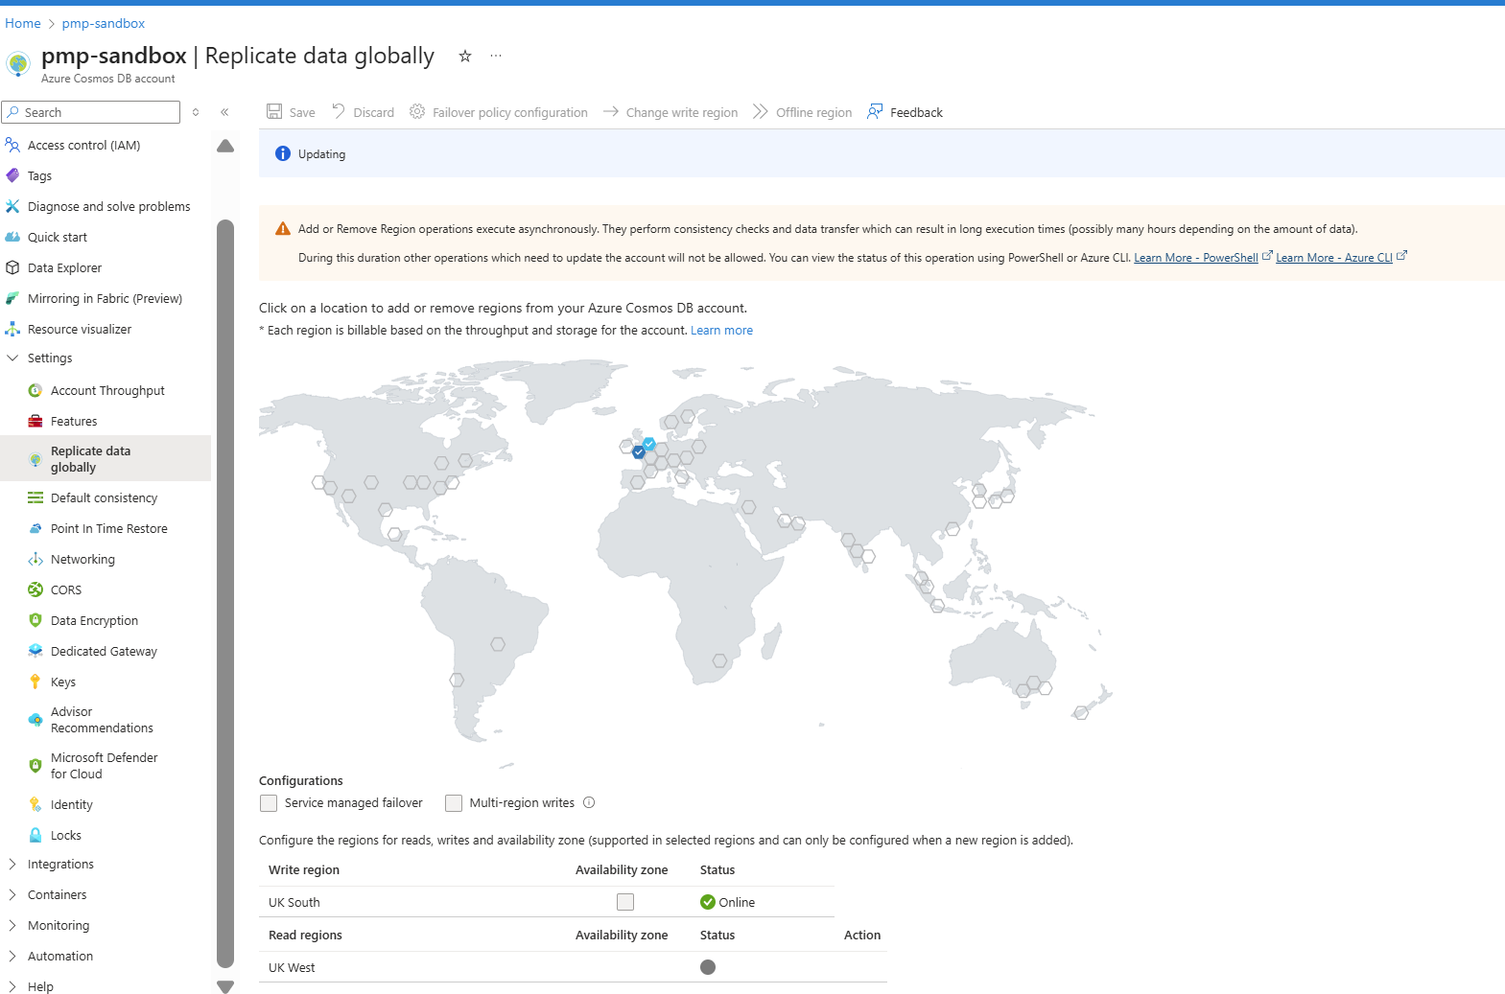Collapse the sidebar with double-chevron icon

point(224,112)
